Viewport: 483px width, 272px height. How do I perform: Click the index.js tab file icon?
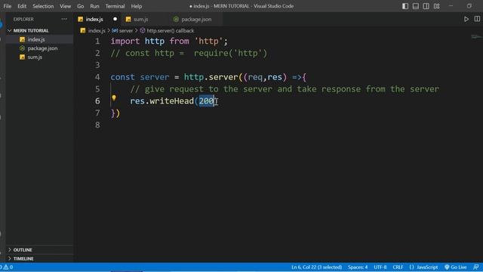[81, 19]
